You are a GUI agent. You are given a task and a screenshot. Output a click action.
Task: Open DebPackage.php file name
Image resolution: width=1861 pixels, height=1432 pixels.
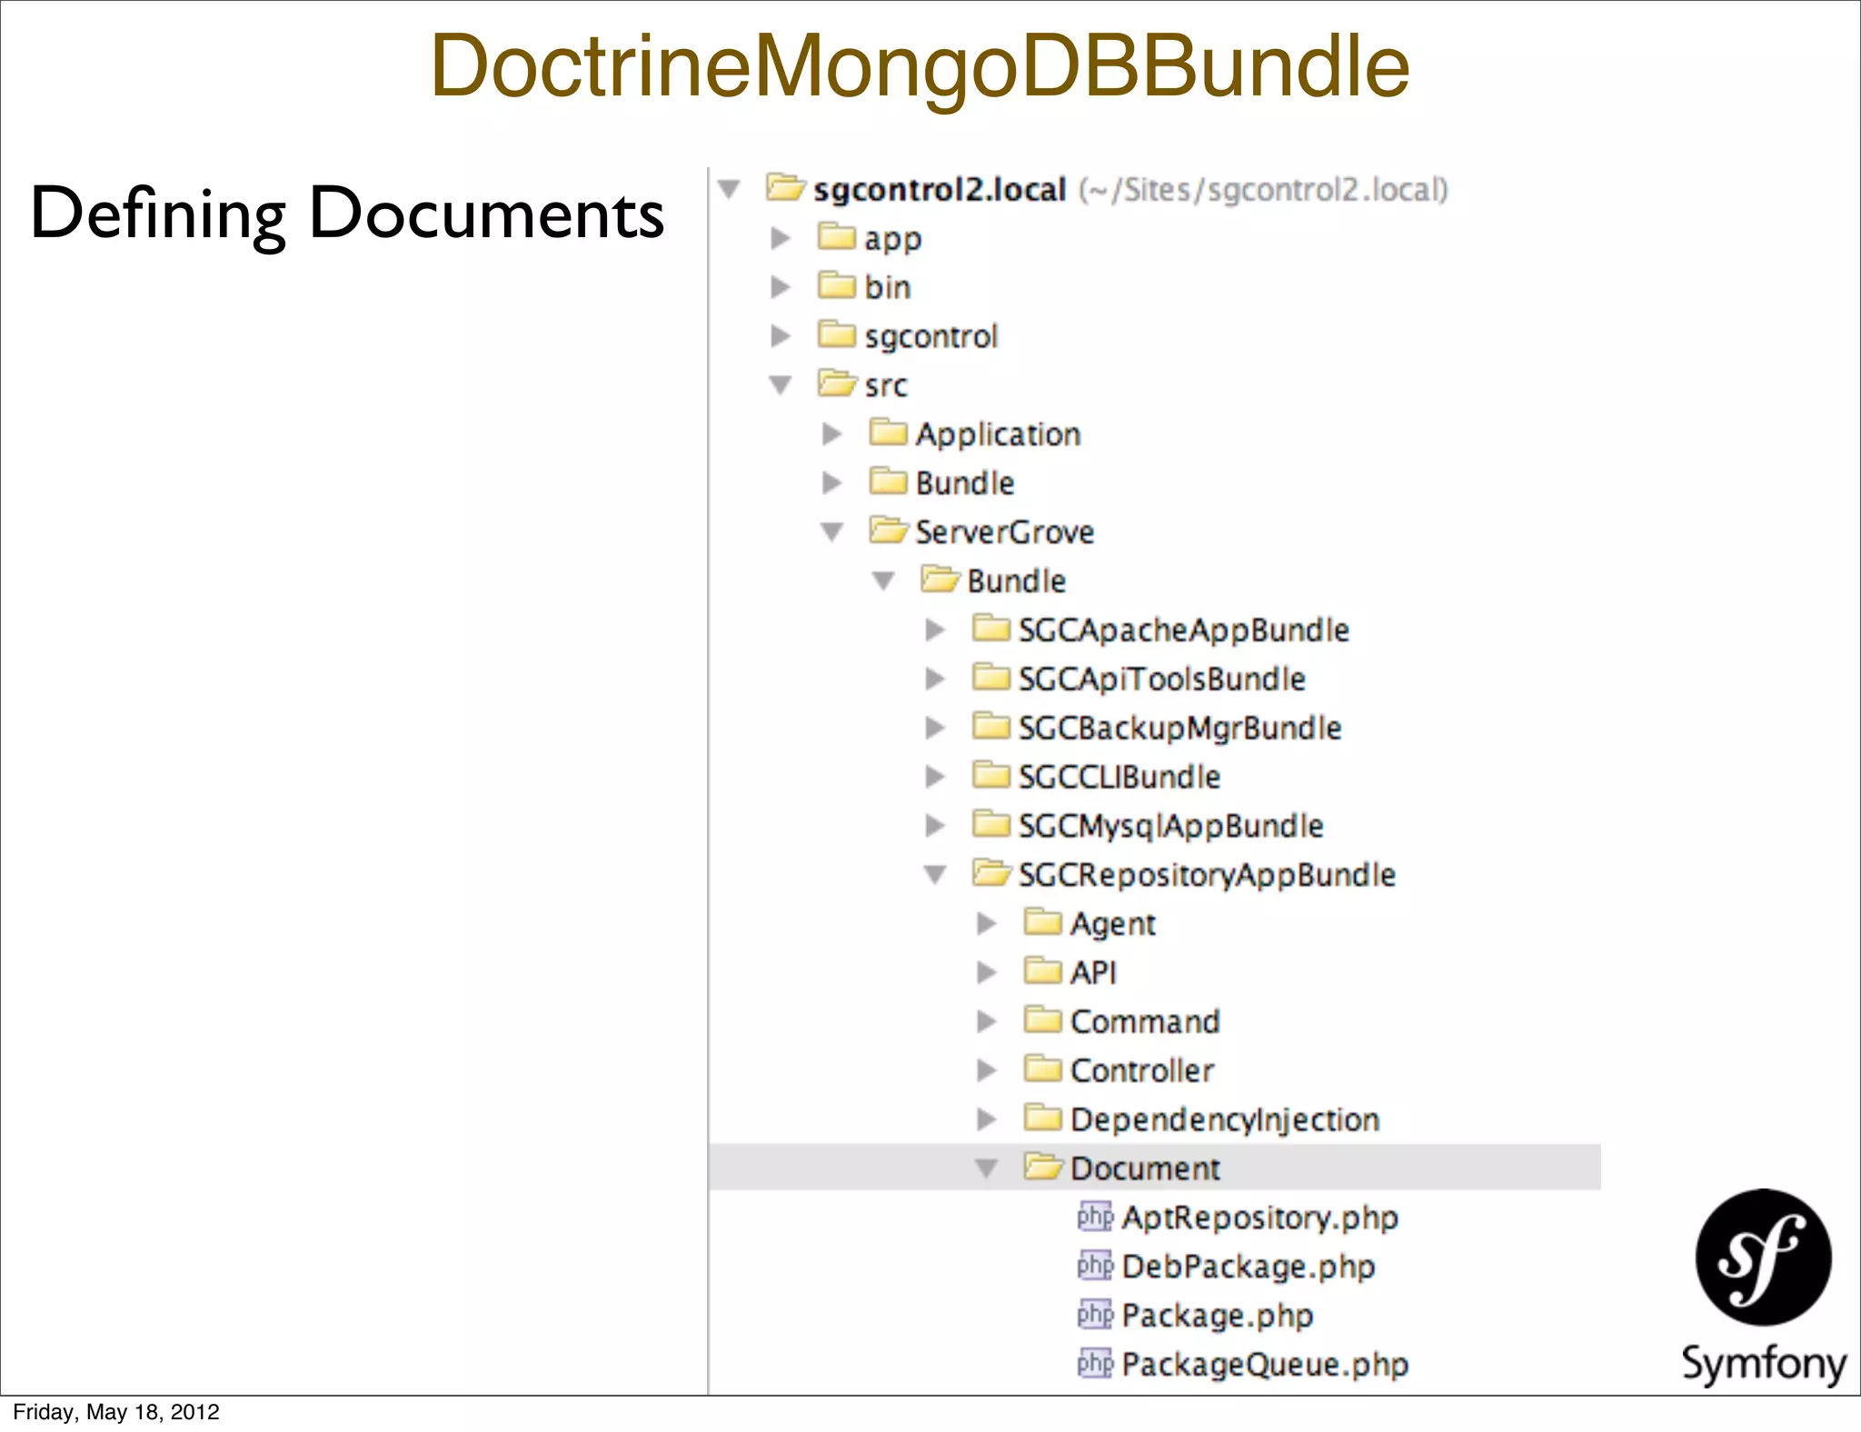(1249, 1268)
